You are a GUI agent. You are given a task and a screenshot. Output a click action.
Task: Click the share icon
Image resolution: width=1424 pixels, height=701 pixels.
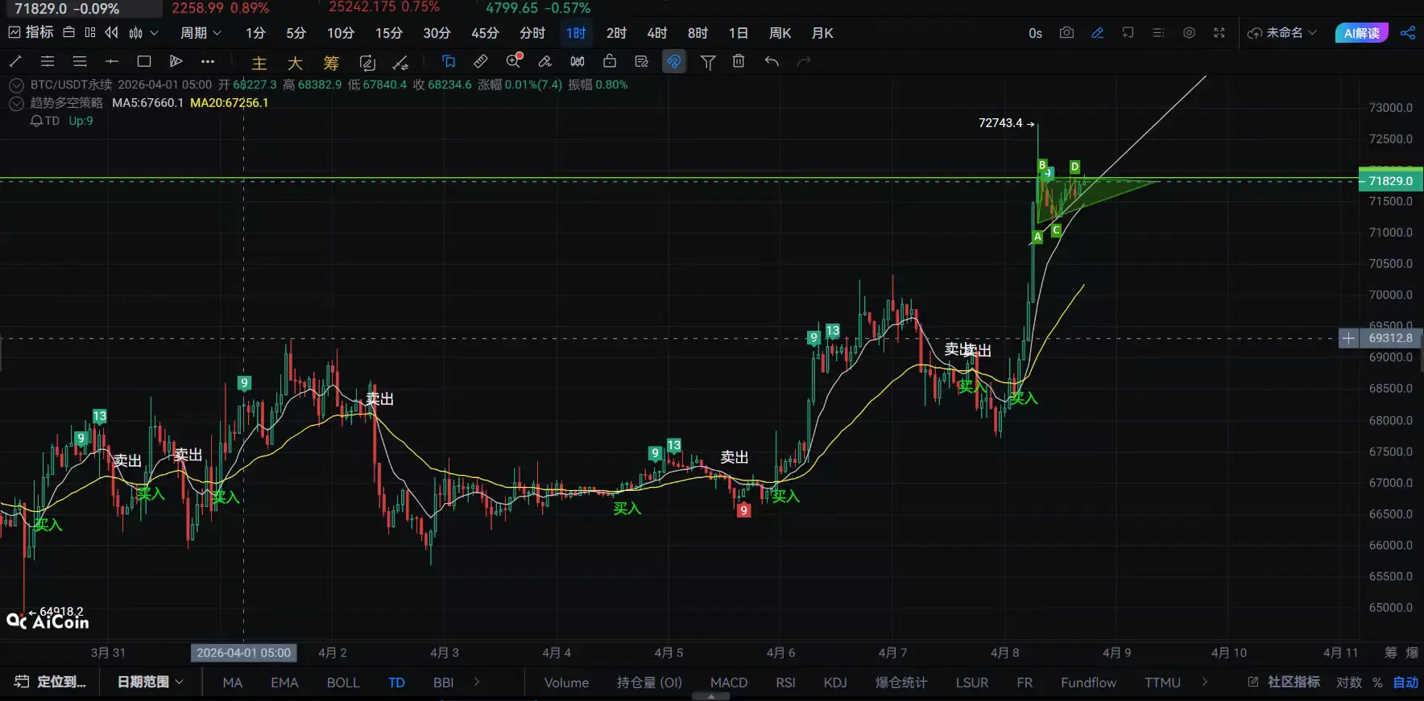pyautogui.click(x=1408, y=33)
